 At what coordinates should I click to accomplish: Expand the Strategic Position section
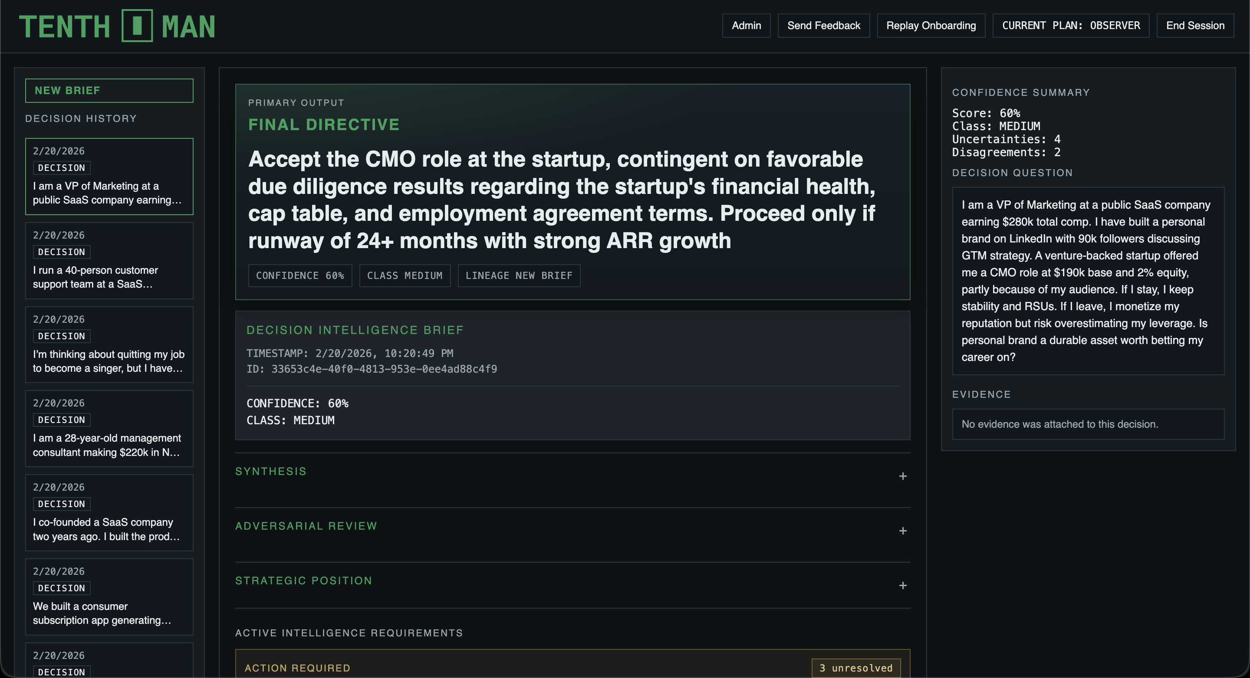(x=303, y=581)
